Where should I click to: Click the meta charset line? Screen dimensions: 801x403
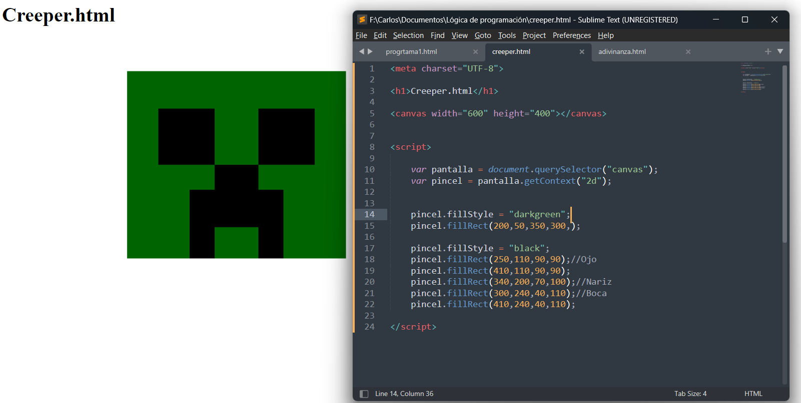(447, 68)
